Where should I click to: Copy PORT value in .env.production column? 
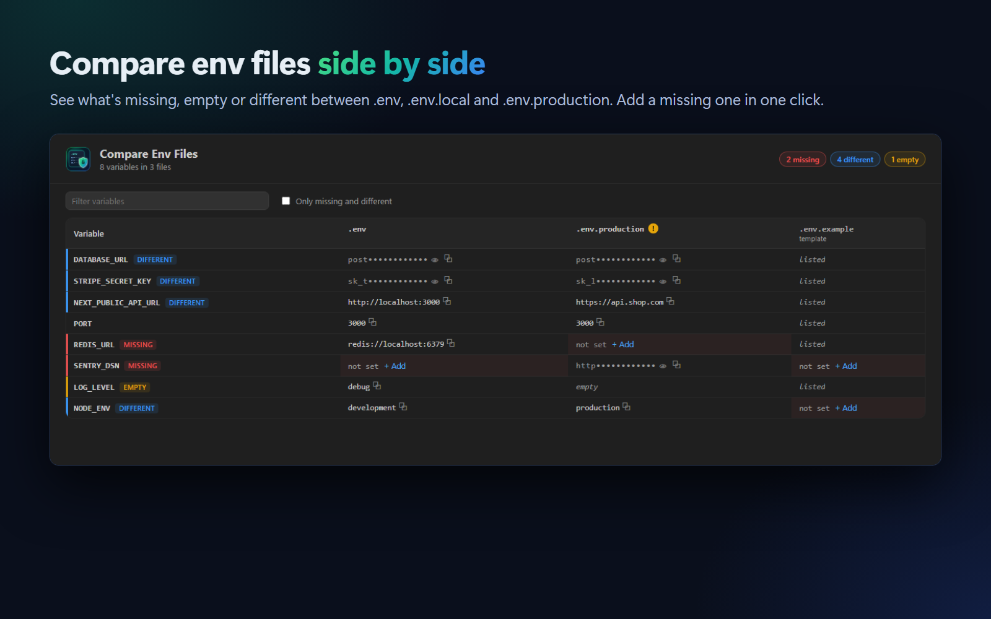coord(600,322)
